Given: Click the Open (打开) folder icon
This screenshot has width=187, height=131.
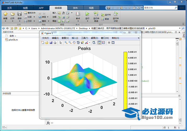Looking at the screenshot, I should pyautogui.click(x=12, y=14).
